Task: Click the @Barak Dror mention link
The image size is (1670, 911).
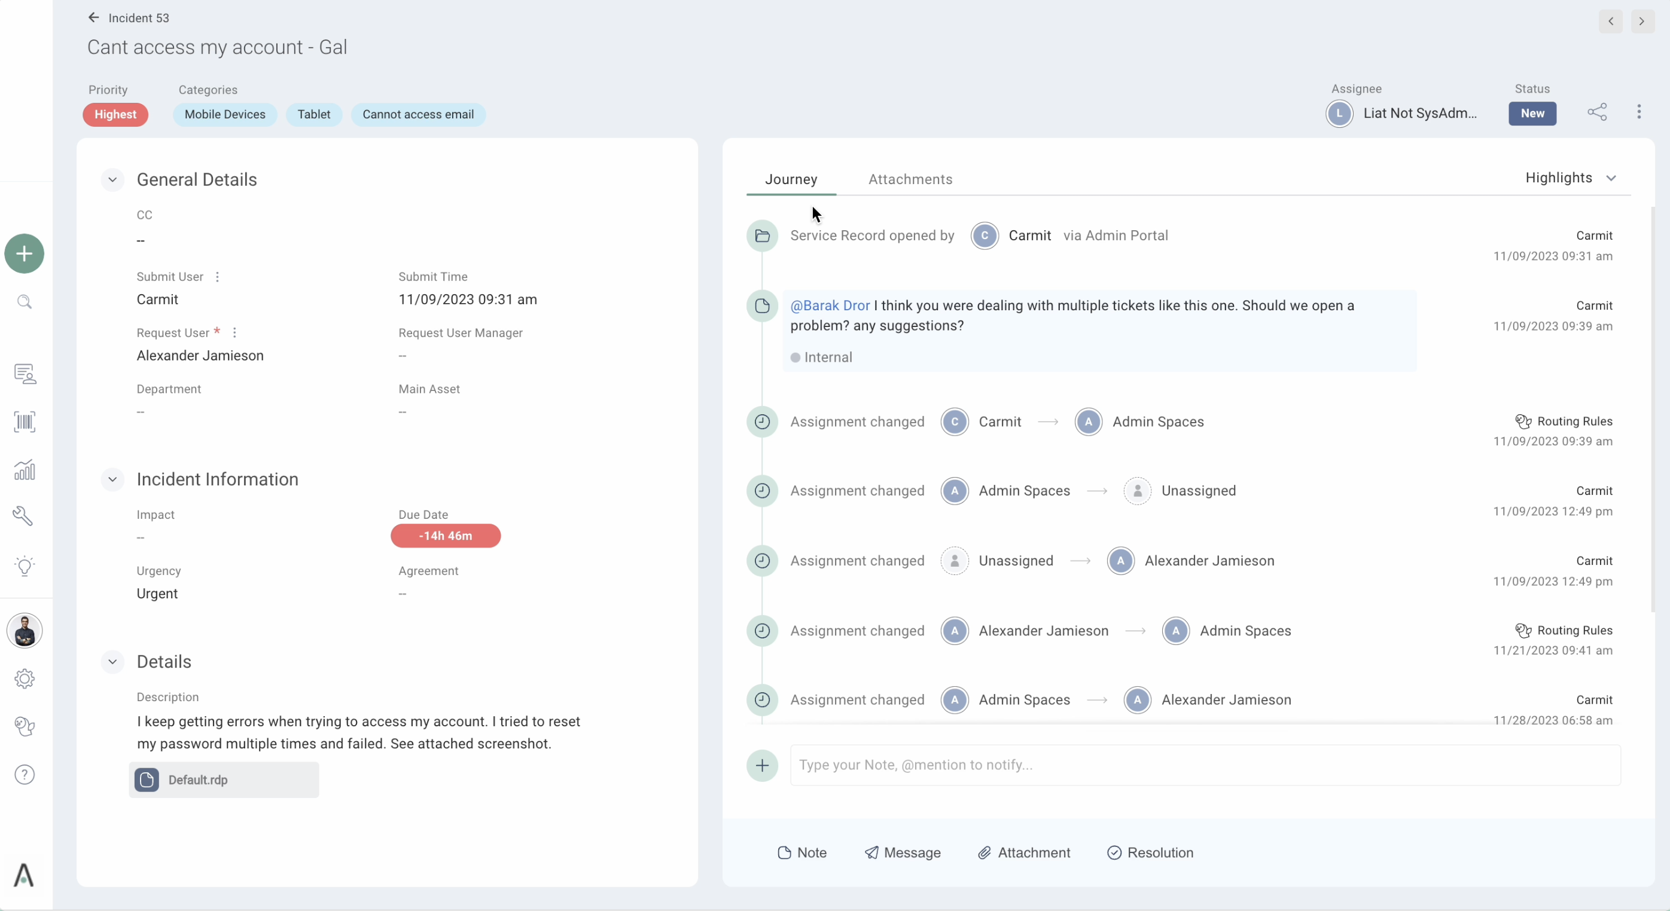Action: [830, 305]
